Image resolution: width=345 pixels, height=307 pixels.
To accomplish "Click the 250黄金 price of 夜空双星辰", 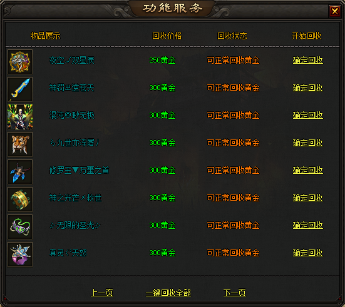I will tap(162, 60).
